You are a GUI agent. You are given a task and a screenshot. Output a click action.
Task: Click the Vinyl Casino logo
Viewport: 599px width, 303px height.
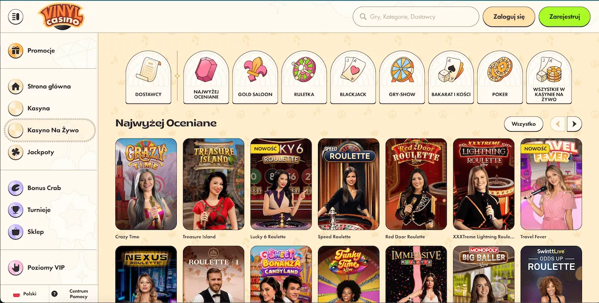pyautogui.click(x=61, y=16)
